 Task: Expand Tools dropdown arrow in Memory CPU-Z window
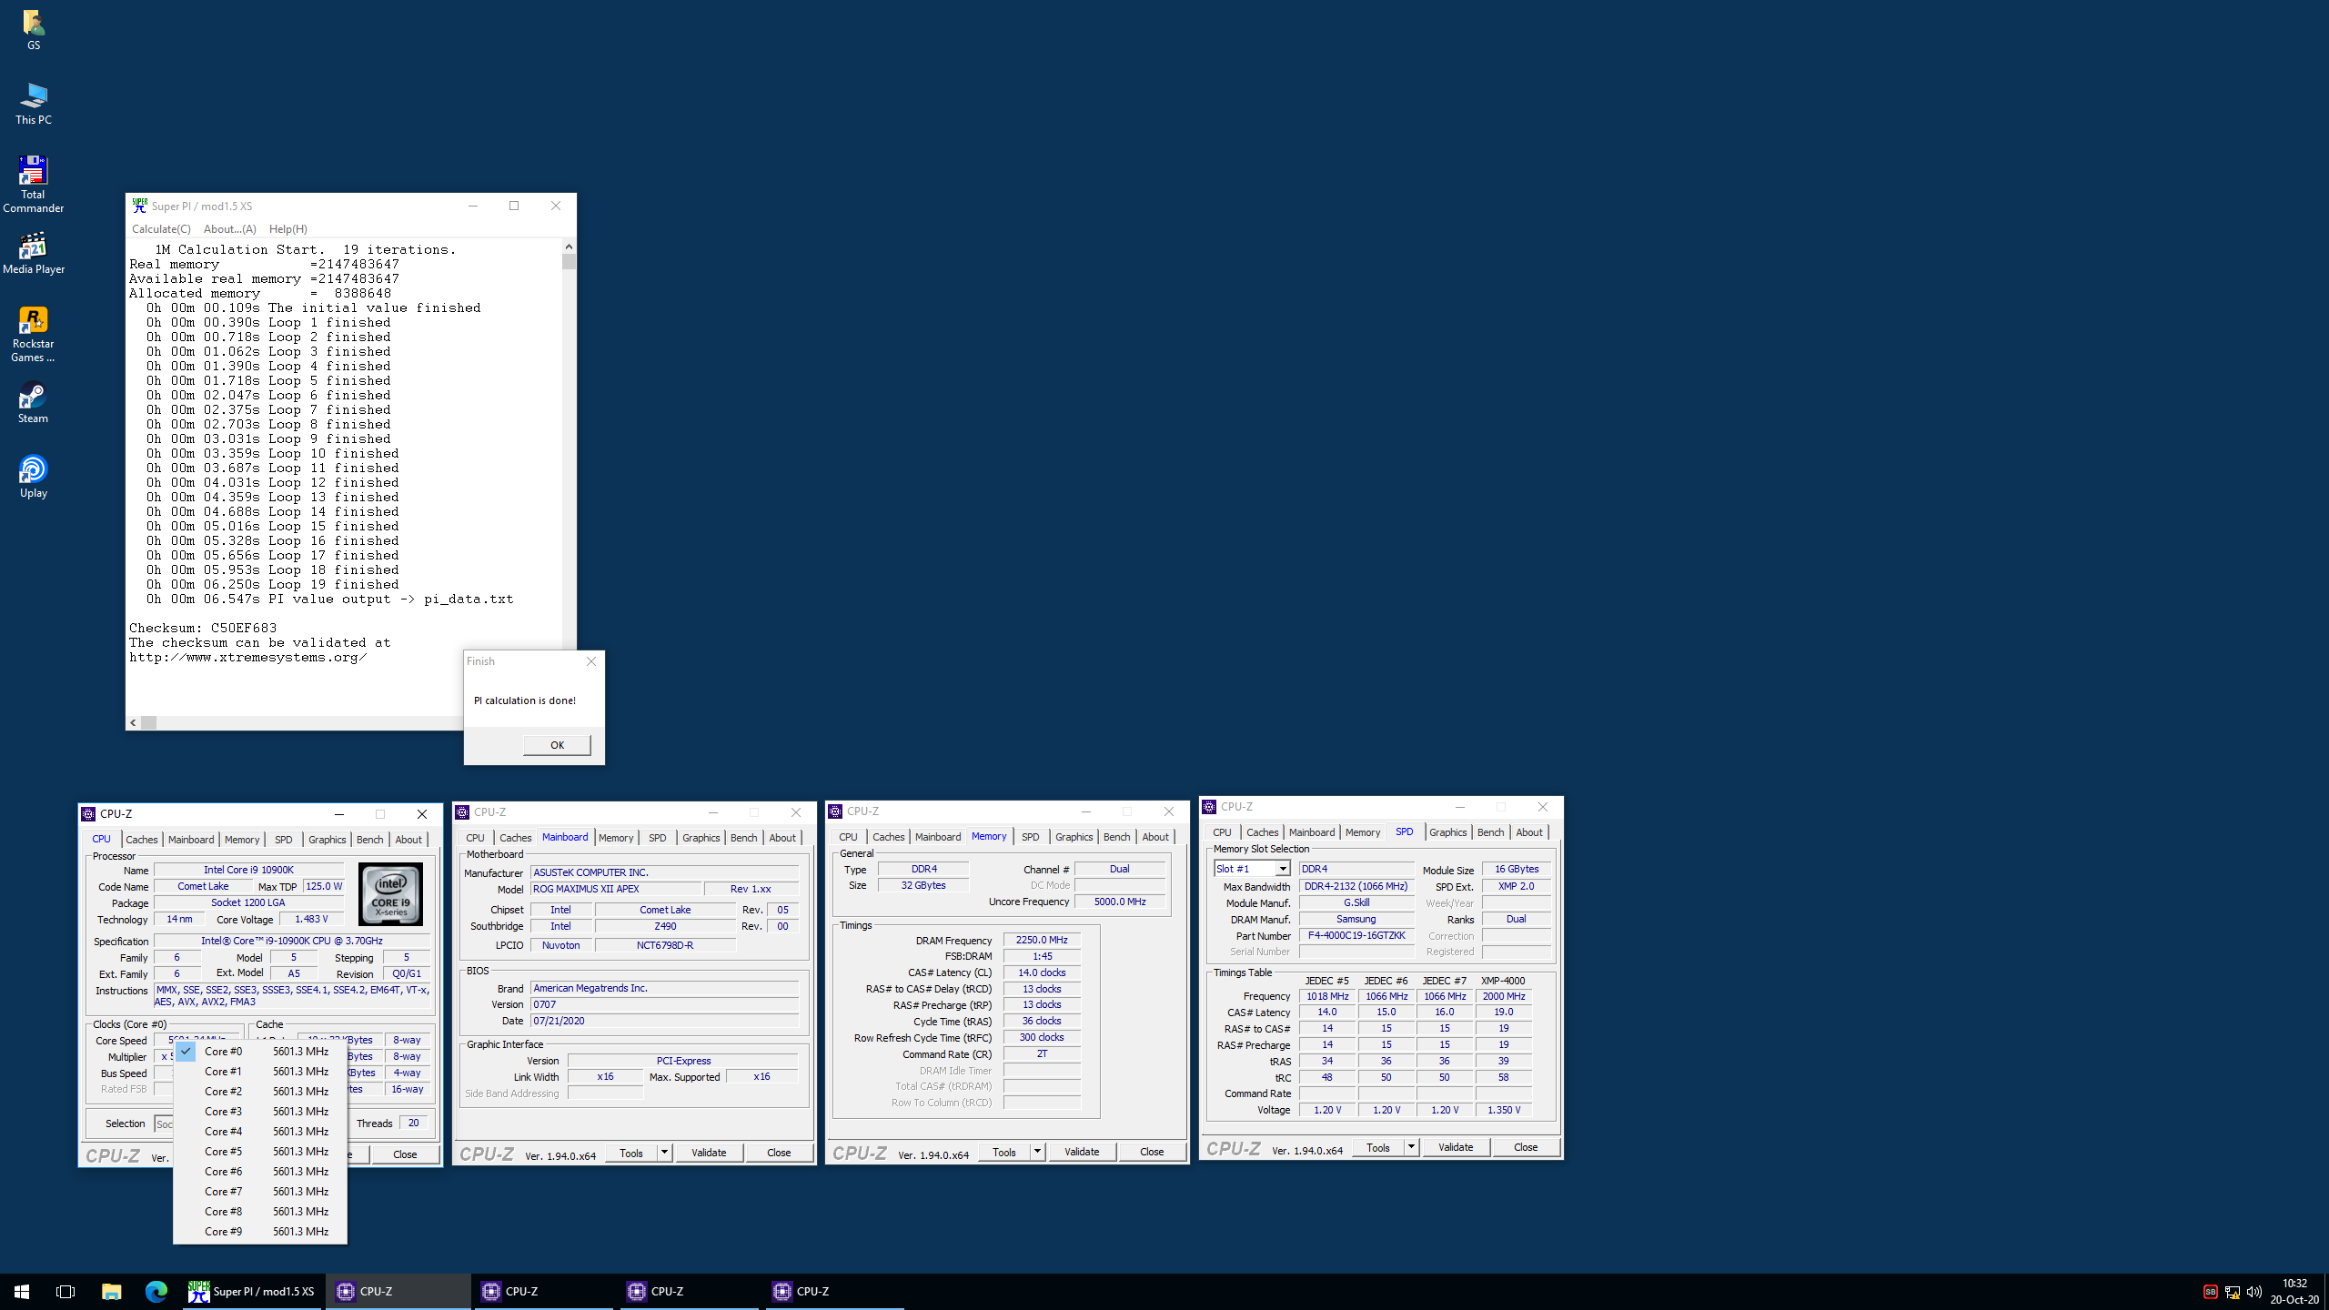point(1037,1152)
